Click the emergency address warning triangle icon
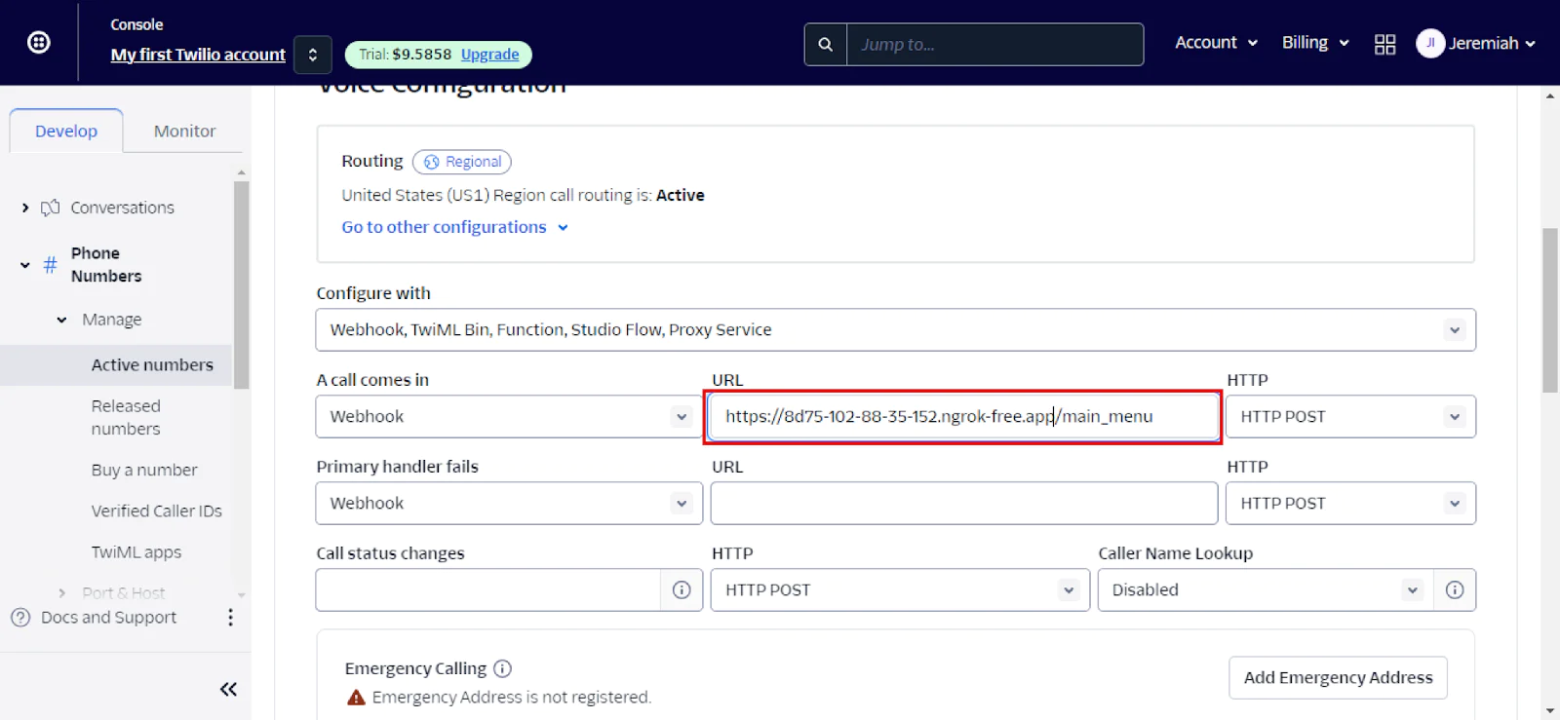The width and height of the screenshot is (1560, 720). point(356,698)
